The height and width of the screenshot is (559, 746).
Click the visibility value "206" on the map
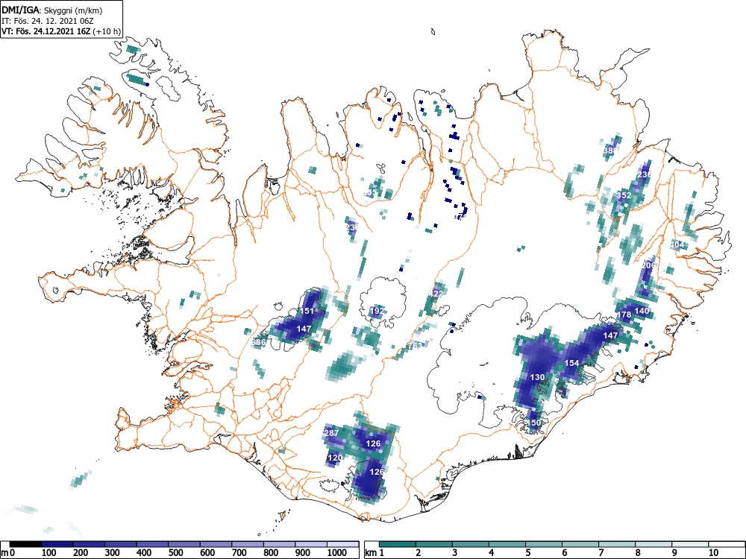coord(648,265)
